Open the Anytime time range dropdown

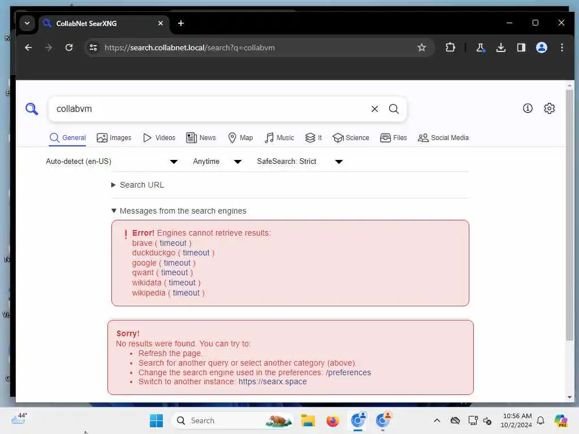pos(217,161)
